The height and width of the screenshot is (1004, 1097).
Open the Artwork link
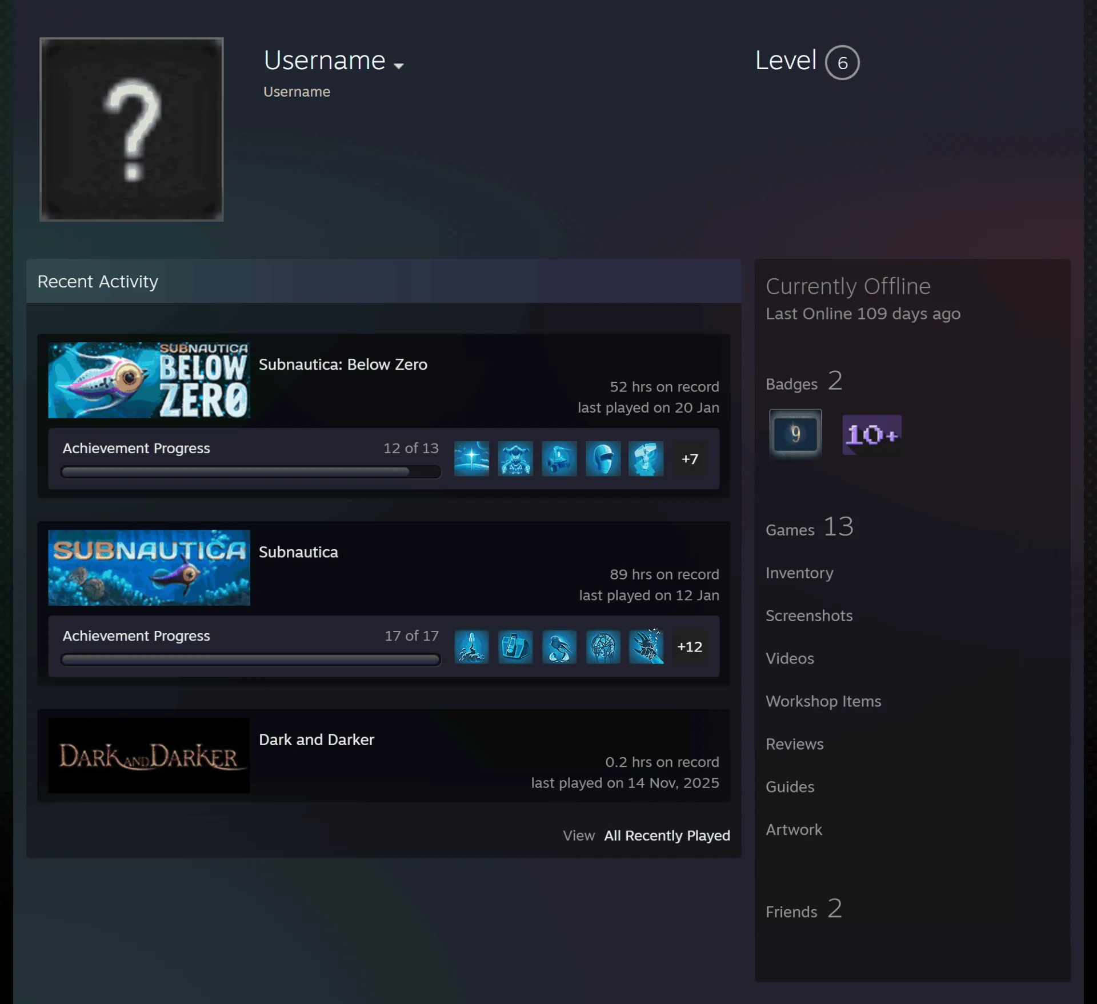point(794,830)
